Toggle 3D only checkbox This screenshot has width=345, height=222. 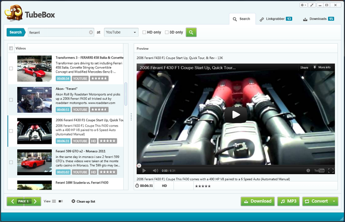click(167, 33)
